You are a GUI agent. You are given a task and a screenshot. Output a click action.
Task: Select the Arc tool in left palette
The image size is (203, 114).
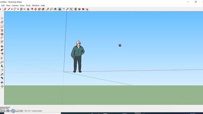(2, 38)
